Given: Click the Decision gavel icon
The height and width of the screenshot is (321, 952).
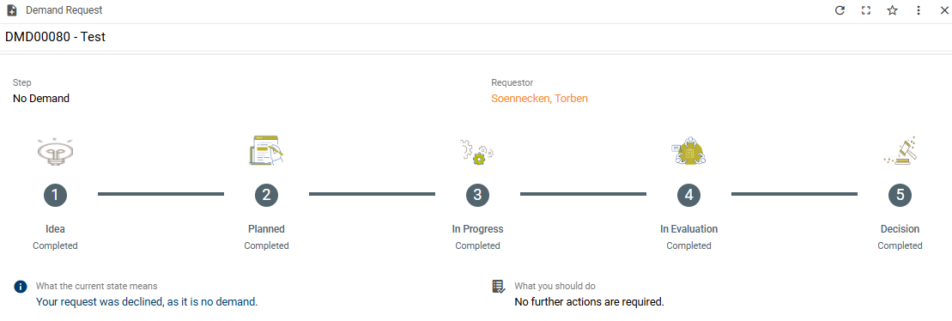Looking at the screenshot, I should click(900, 151).
